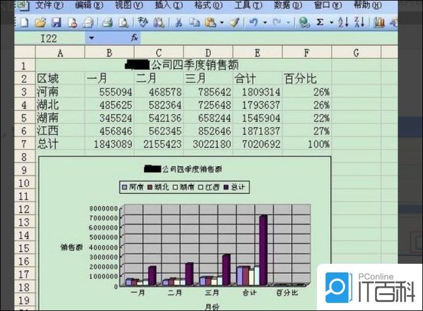Click the Research binoculars icon
The height and width of the screenshot is (311, 423).
159,23
